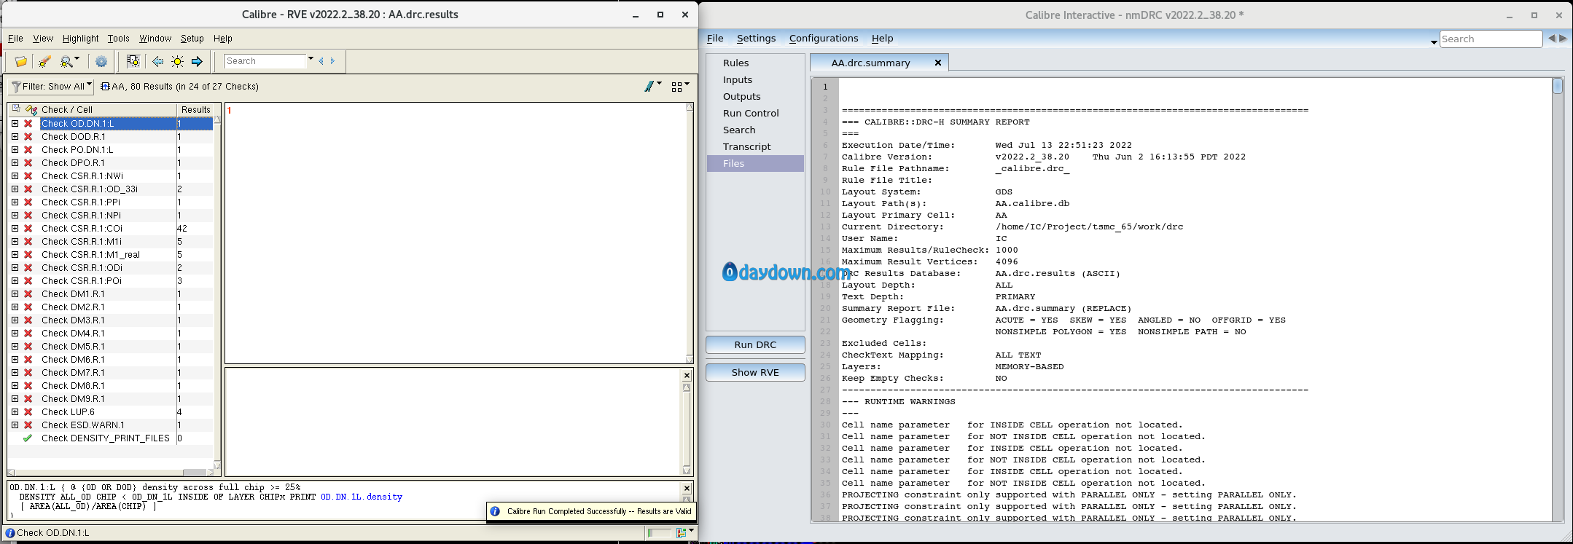Open nmDRC search options dropdown arrow
The width and height of the screenshot is (1573, 544).
1434,42
